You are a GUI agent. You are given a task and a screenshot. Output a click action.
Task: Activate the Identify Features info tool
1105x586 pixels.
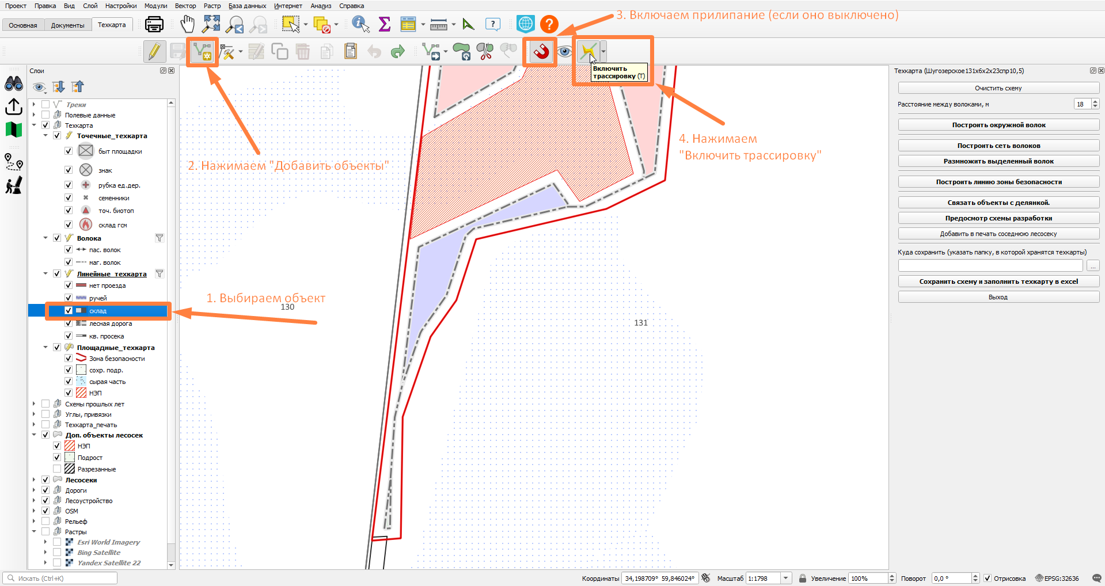(360, 24)
